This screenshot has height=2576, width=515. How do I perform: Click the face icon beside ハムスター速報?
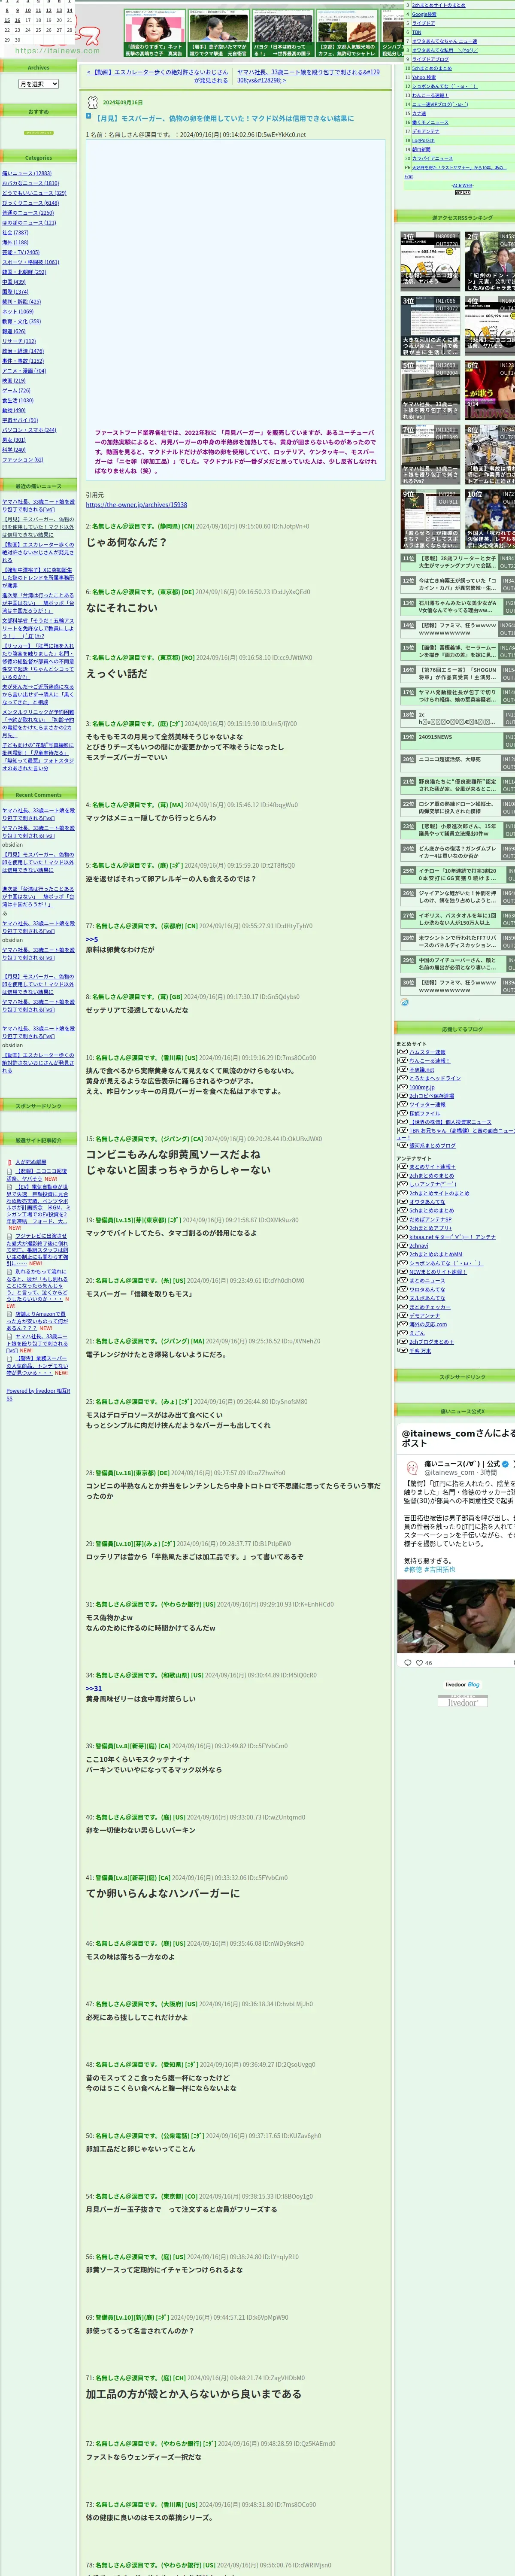402,1052
